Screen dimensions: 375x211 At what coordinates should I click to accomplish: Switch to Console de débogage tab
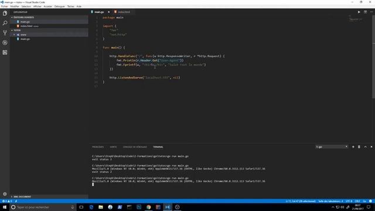point(135,147)
